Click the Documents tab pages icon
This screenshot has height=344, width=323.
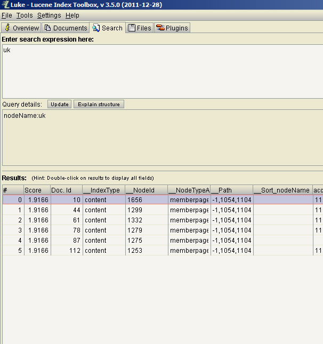point(47,28)
